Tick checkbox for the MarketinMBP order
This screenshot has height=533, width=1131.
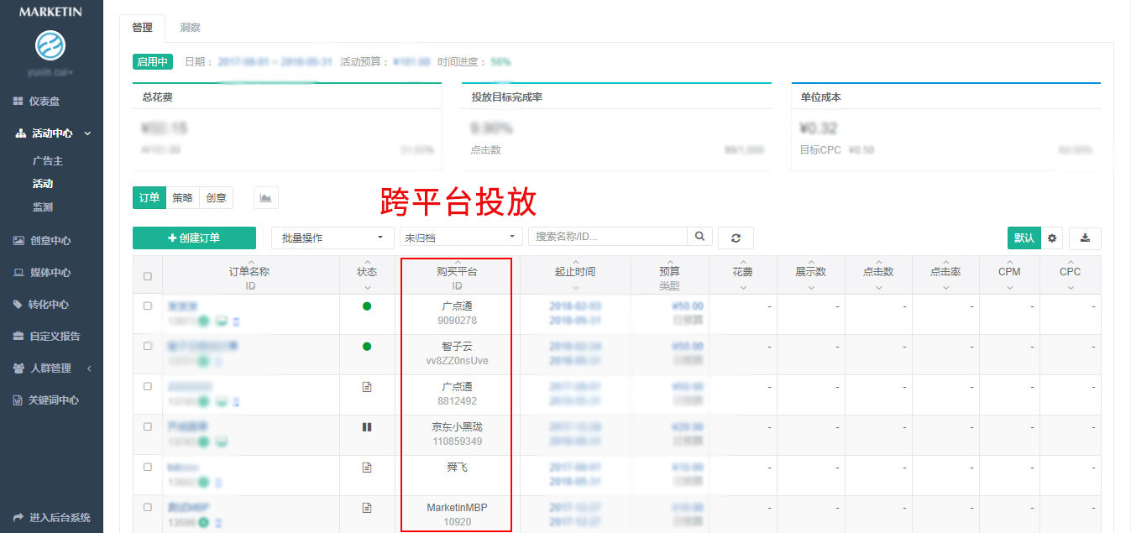pos(148,508)
